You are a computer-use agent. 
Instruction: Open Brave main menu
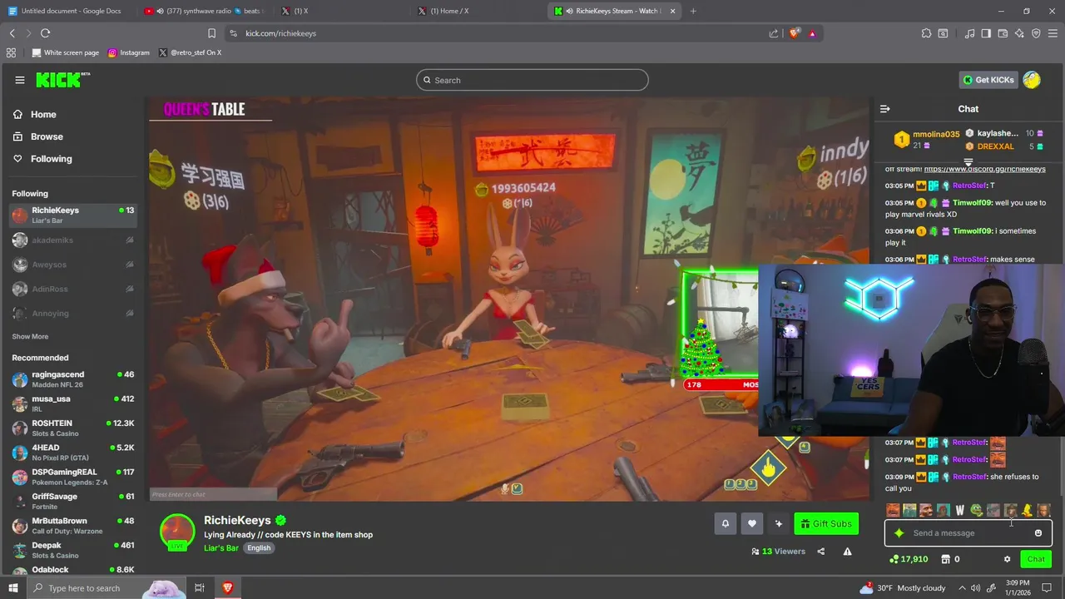pyautogui.click(x=1053, y=33)
